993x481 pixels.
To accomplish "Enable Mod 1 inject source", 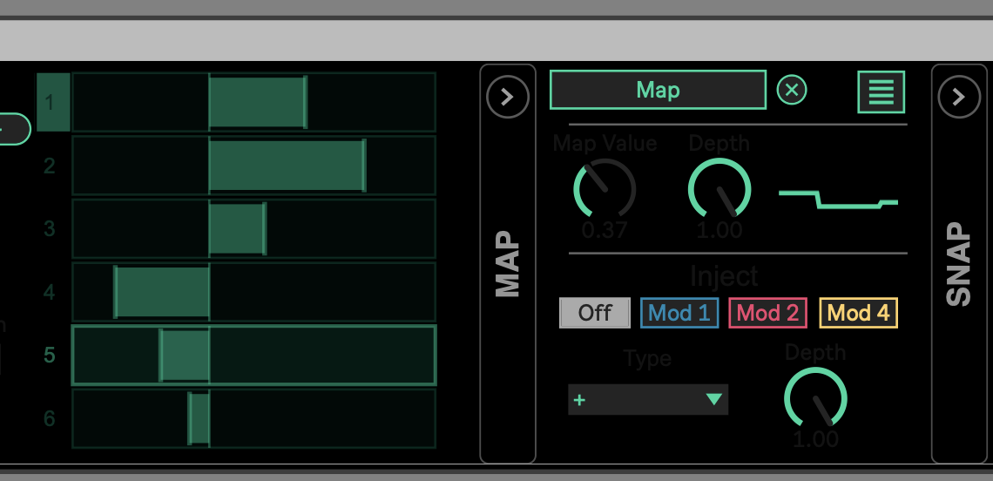I will pos(679,313).
